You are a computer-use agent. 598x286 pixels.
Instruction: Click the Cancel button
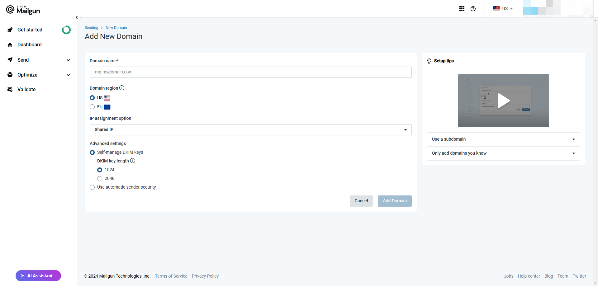pos(361,201)
